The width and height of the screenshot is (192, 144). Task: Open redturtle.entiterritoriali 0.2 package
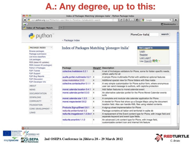[x=75, y=111]
